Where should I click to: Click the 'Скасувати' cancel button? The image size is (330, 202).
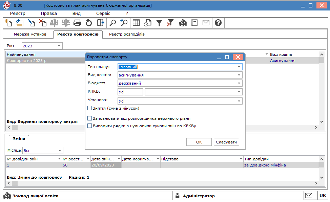click(x=226, y=142)
